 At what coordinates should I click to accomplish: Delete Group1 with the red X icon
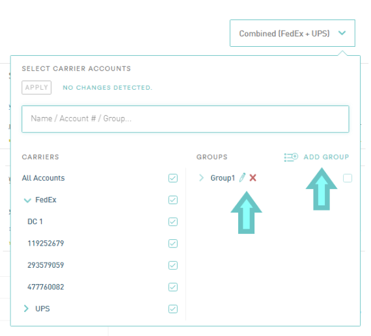tap(253, 177)
